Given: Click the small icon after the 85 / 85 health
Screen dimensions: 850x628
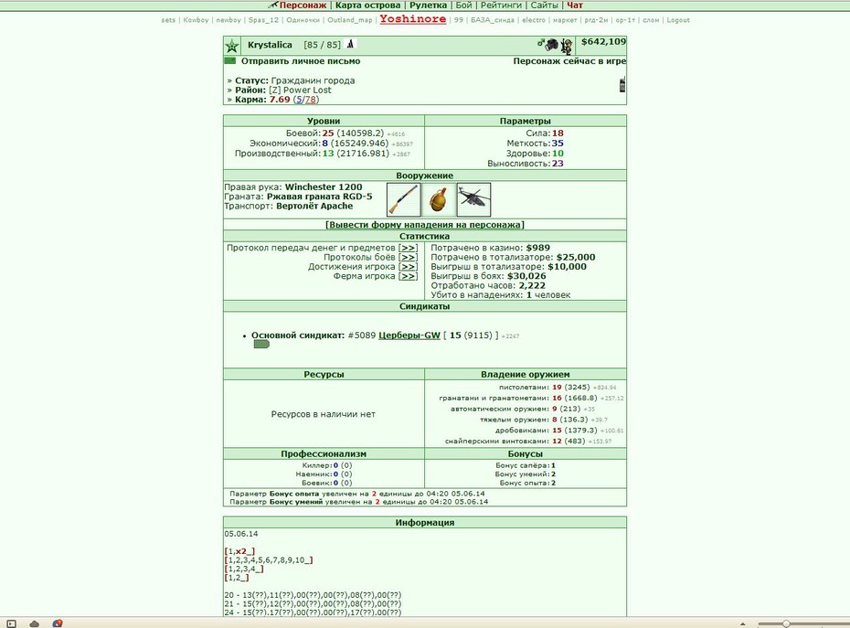Looking at the screenshot, I should 350,45.
